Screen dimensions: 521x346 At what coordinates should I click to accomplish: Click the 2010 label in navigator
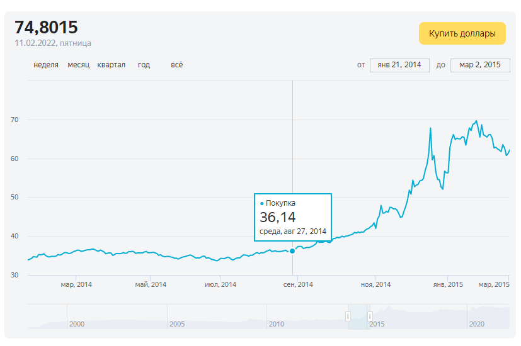[277, 324]
